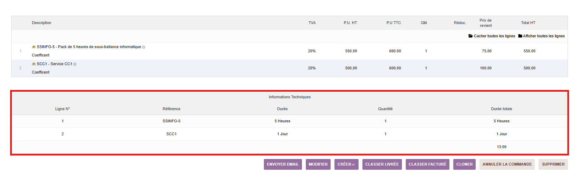
Task: Click the open folder icon for Cacher toutes les lignes
Action: pos(470,36)
